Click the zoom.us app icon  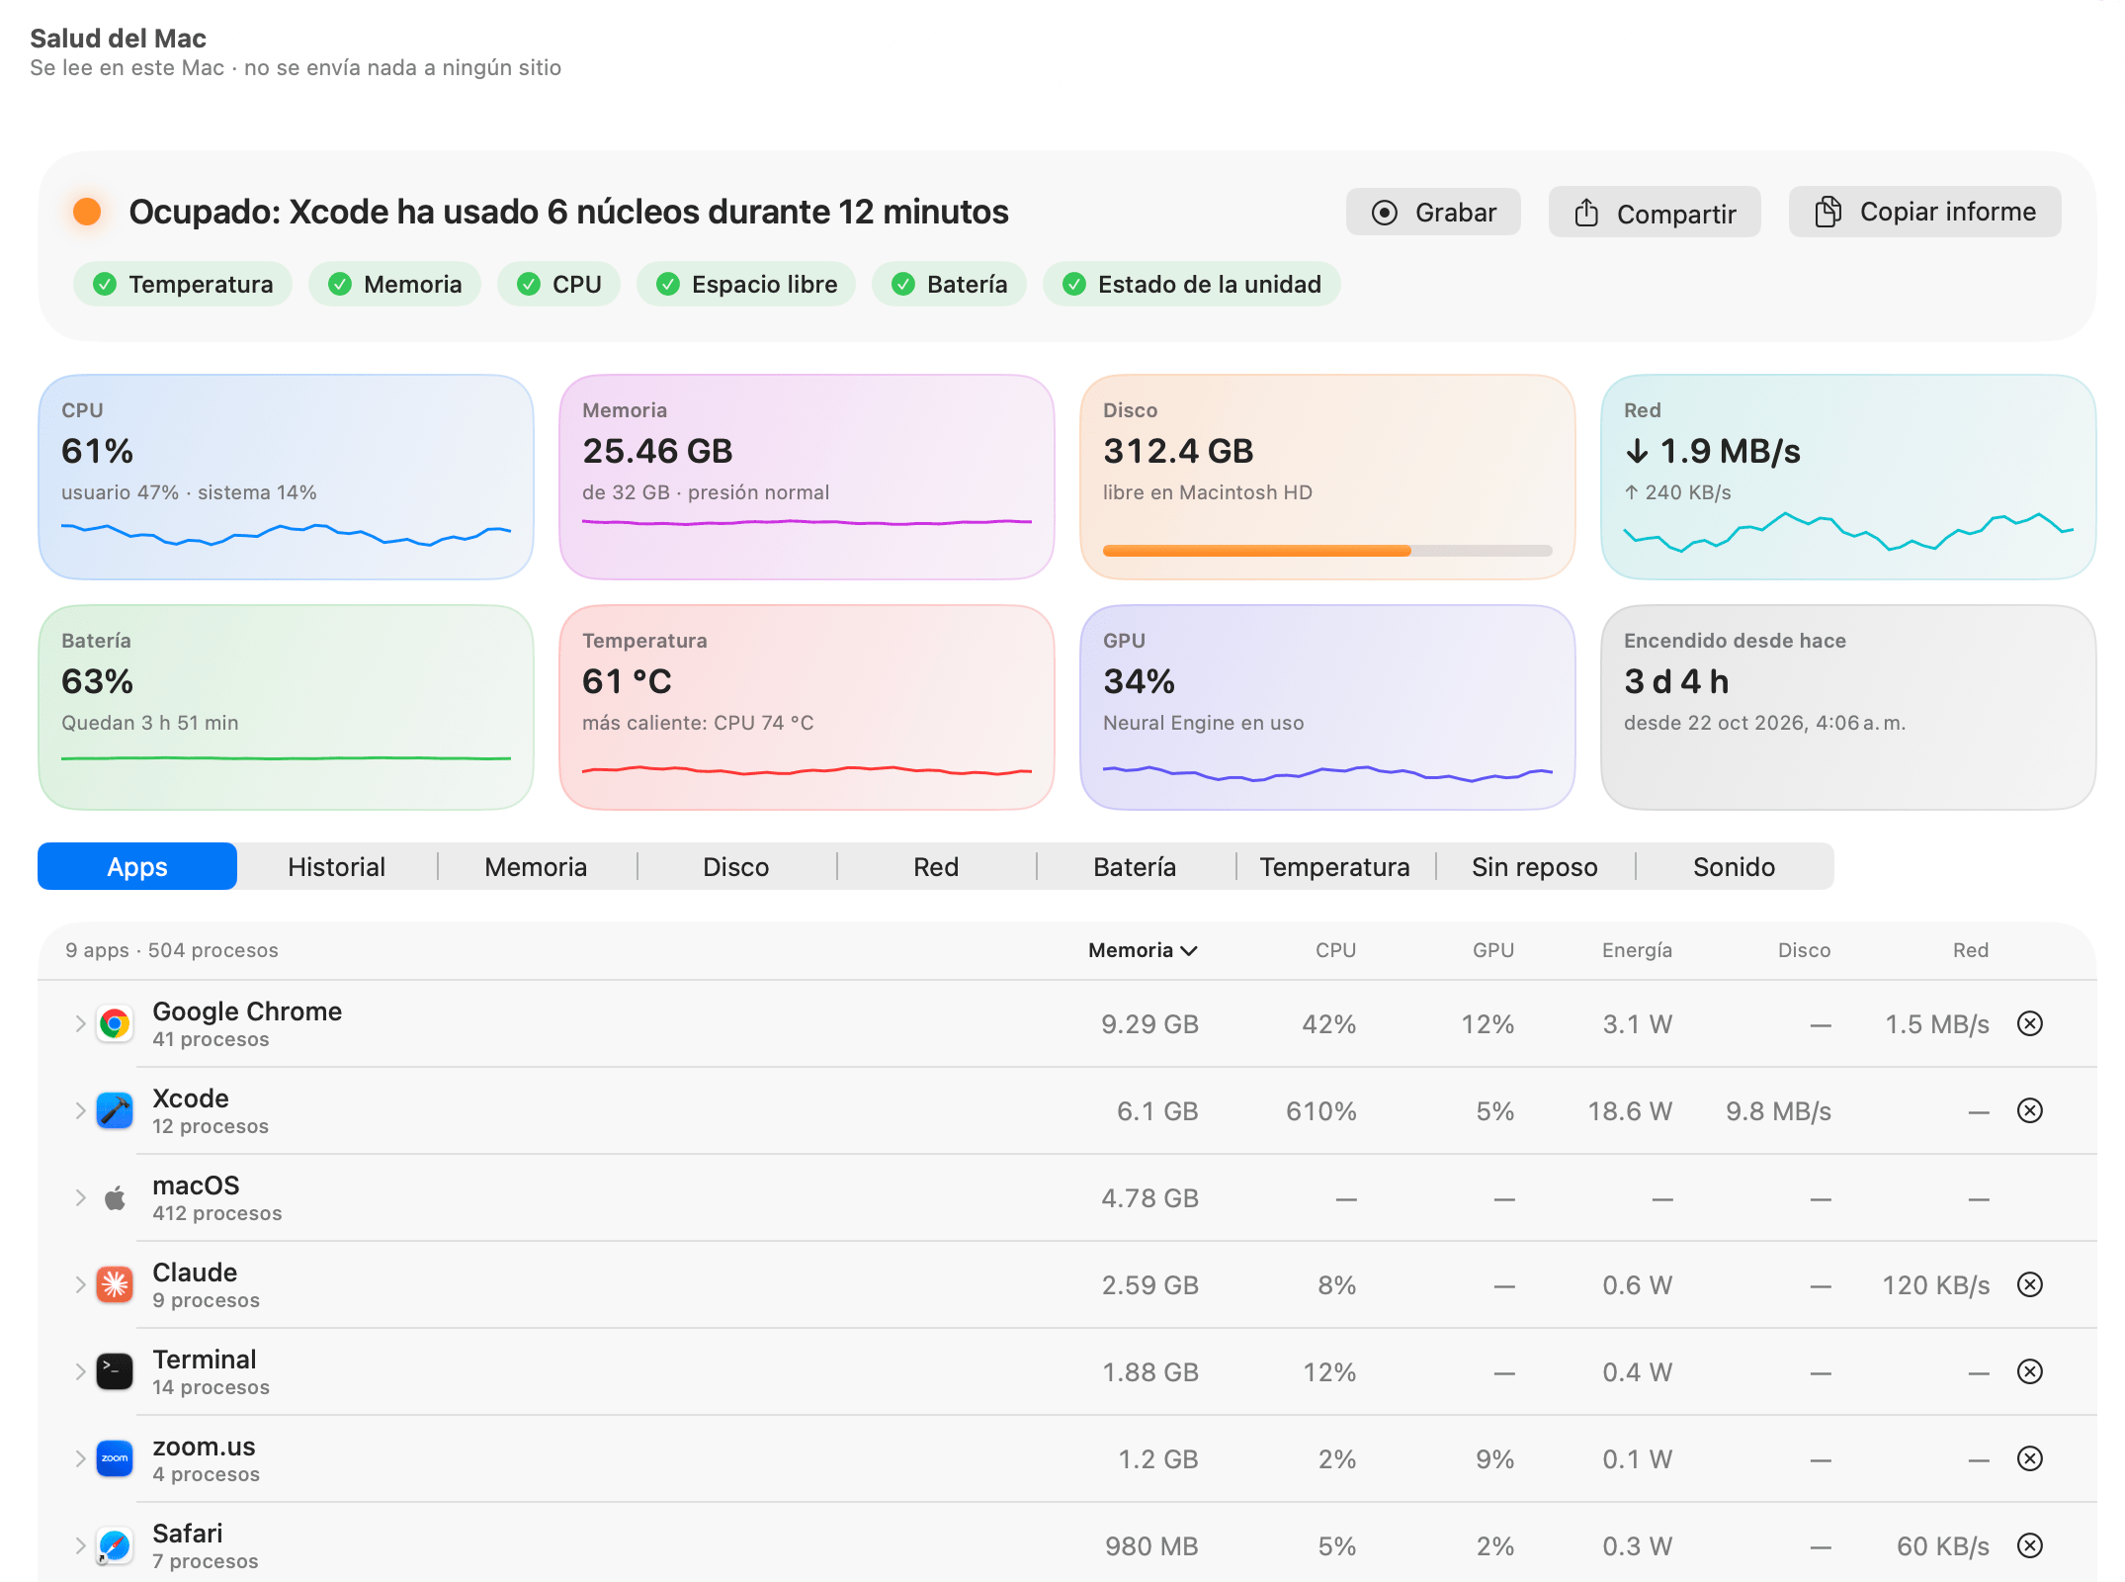115,1459
